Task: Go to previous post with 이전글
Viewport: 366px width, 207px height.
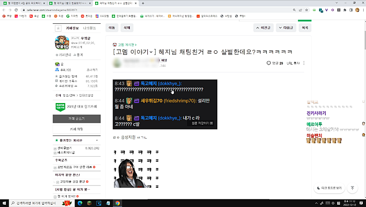Action: coord(264,28)
